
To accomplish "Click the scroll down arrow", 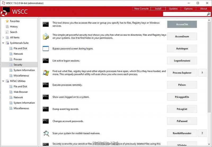I will pyautogui.click(x=209, y=144).
